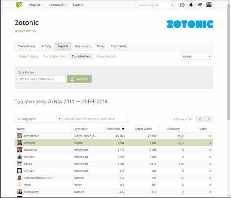Sort by the Translated column
Image resolution: width=231 pixels, height=198 pixels.
pos(113,129)
